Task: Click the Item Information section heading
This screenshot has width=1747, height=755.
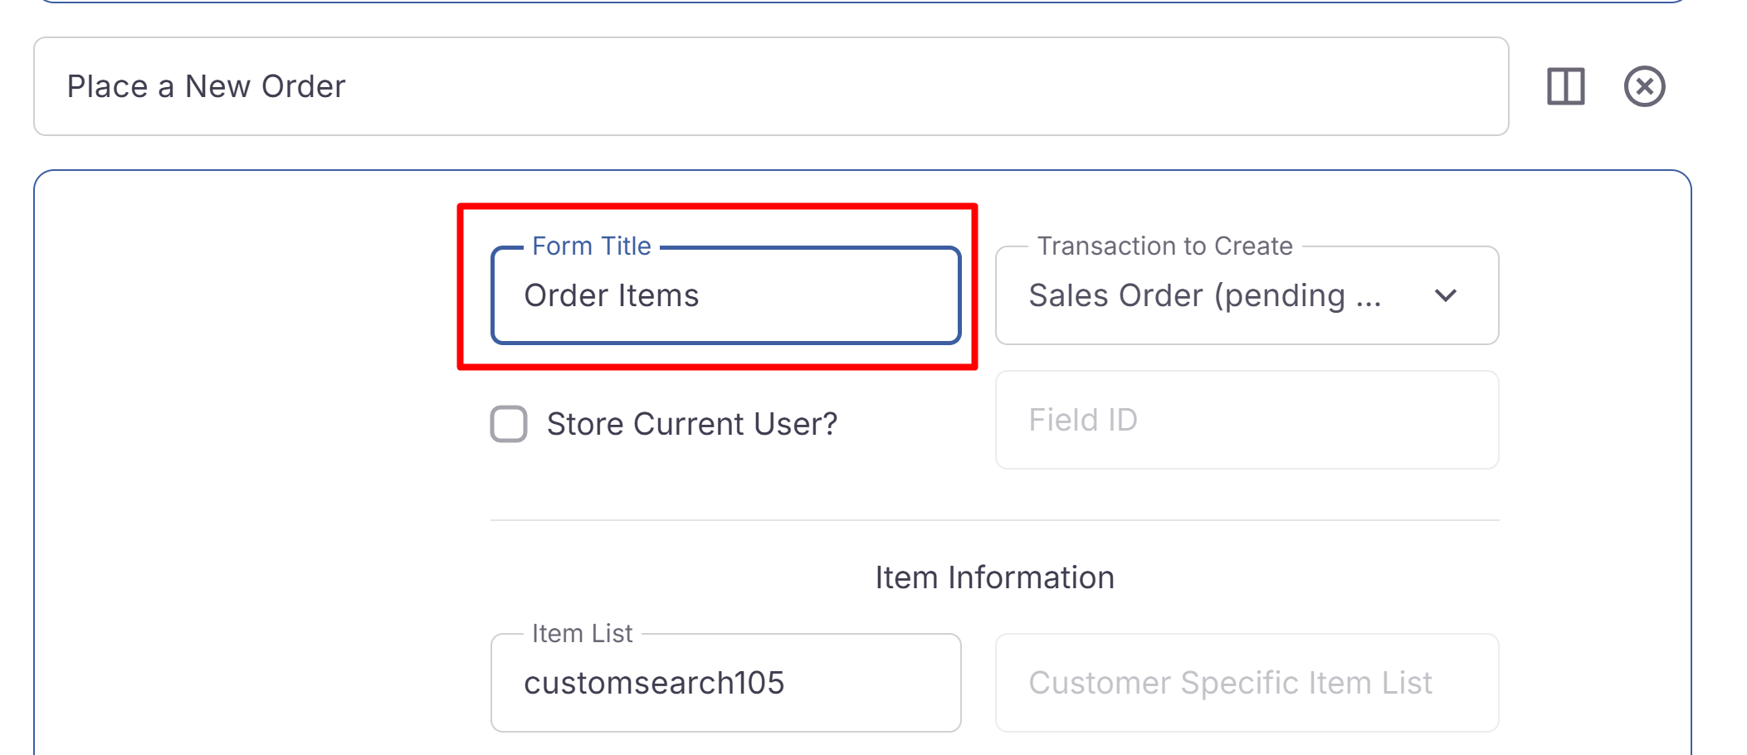Action: click(x=994, y=577)
